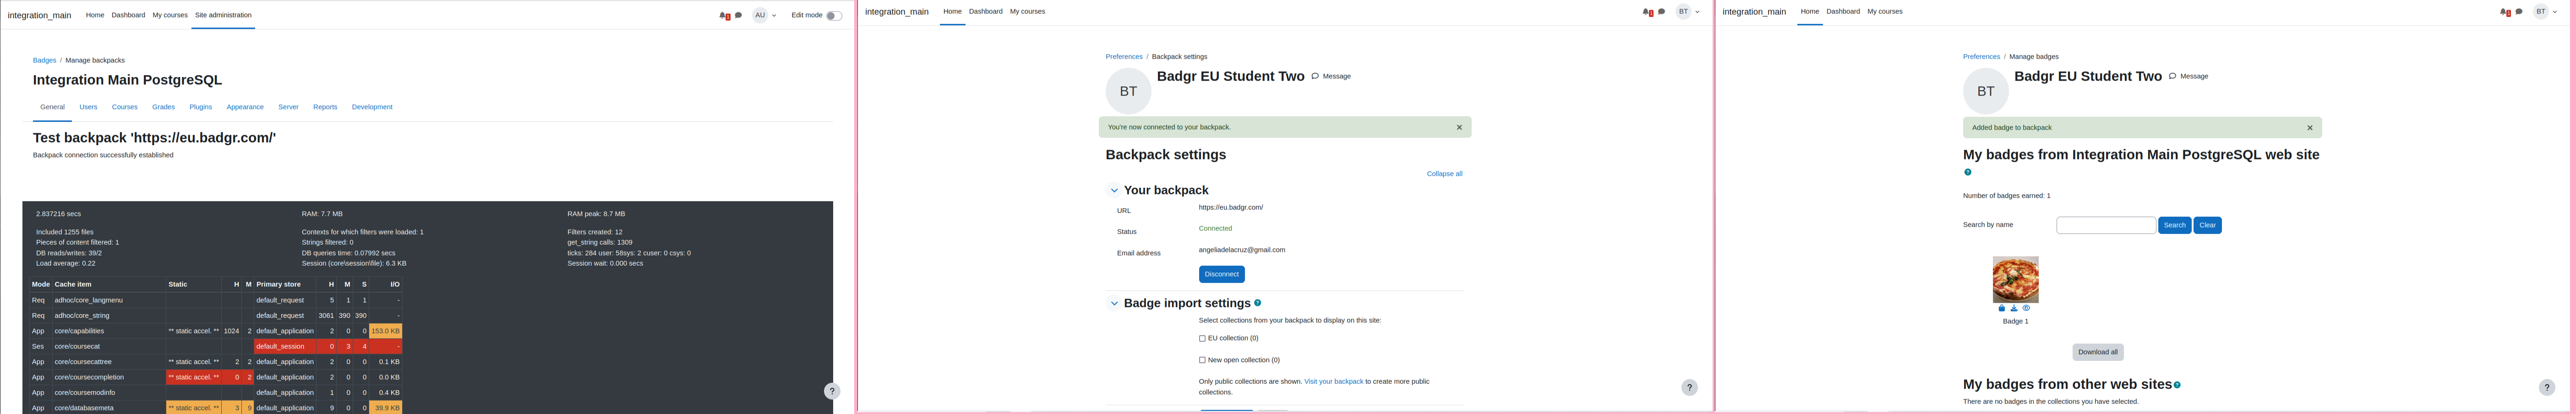Check the New open collection checkbox

[x=1202, y=360]
